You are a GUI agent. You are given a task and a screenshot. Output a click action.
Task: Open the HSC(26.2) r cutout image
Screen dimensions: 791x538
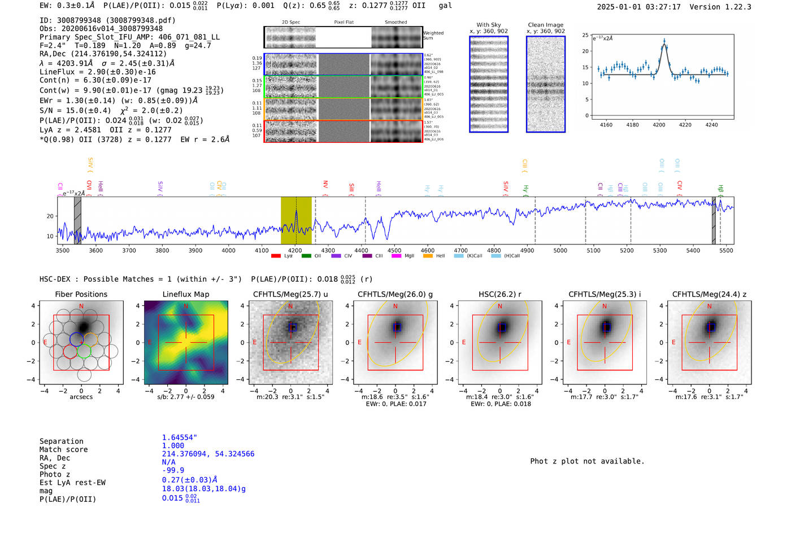click(500, 343)
